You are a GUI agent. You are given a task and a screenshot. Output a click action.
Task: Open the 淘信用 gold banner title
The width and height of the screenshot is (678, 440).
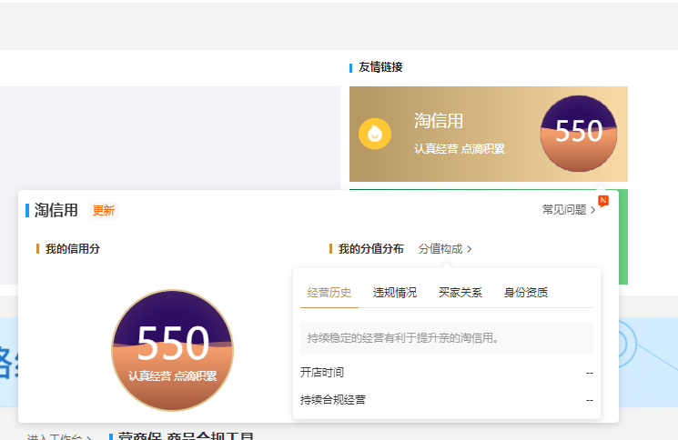pyautogui.click(x=439, y=121)
